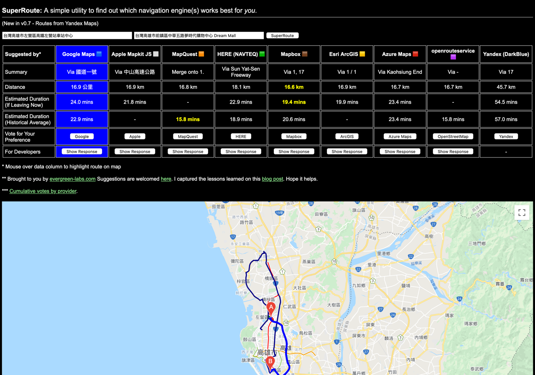Click the blue Google Maps color square
This screenshot has height=375, width=535.
click(x=99, y=54)
